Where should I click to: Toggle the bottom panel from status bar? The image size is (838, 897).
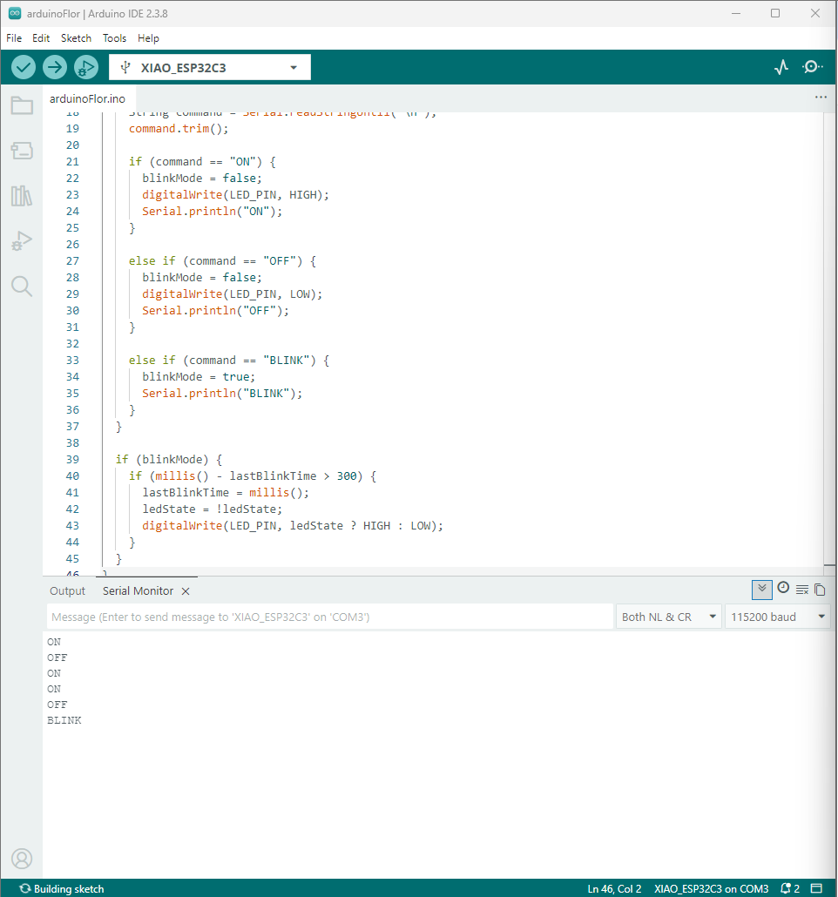pos(817,888)
